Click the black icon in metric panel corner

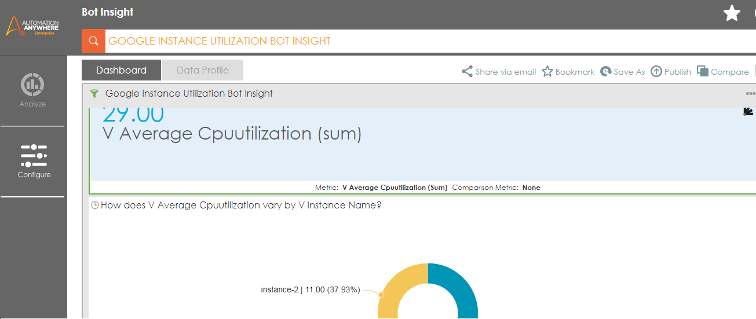point(748,111)
